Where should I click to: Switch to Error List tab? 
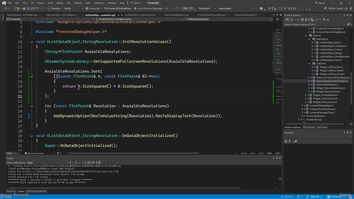click(11, 191)
